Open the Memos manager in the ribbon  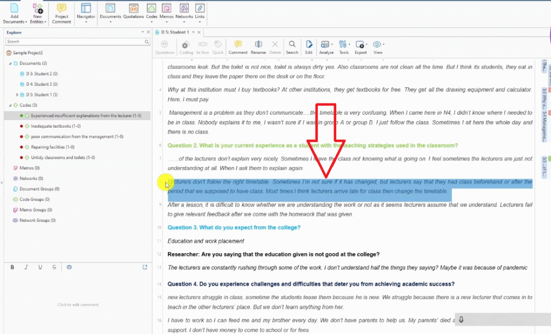point(167,11)
